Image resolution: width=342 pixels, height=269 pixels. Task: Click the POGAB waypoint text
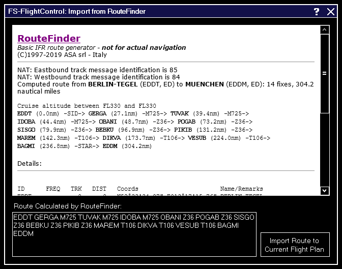click(186, 122)
